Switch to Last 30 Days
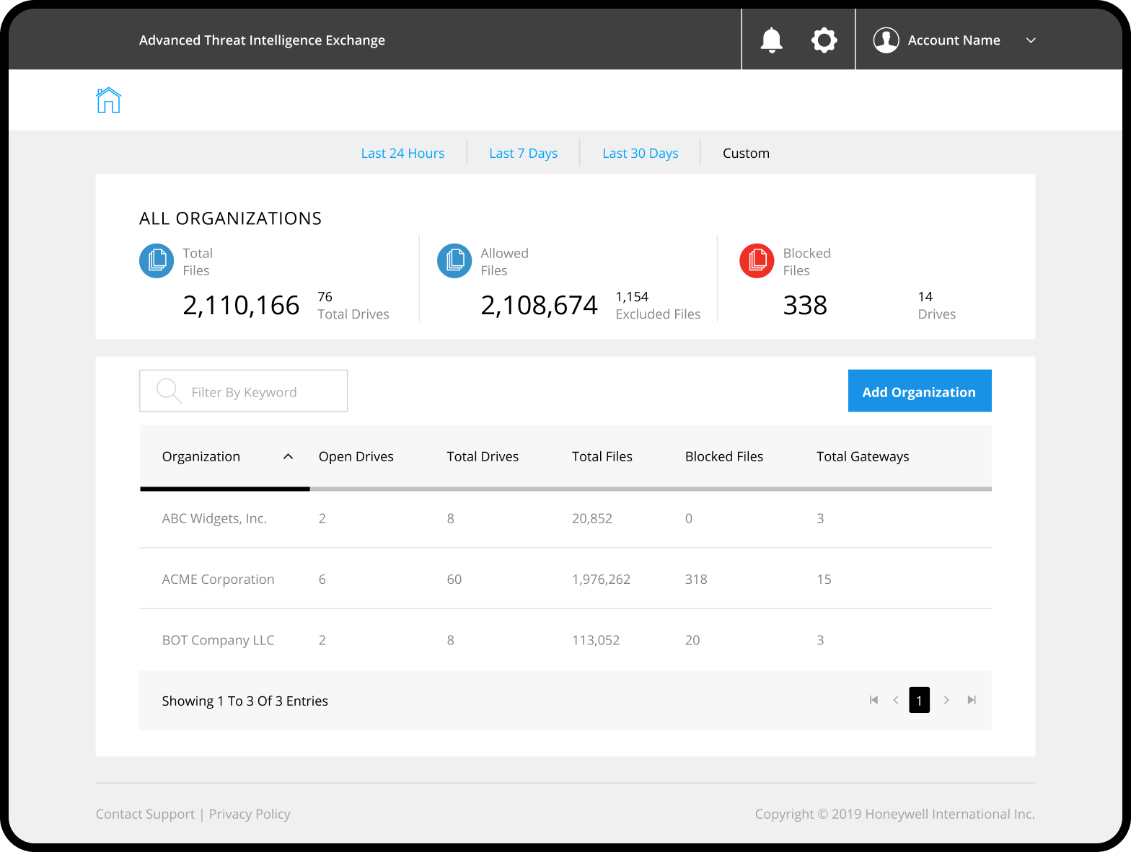Screen dimensions: 1131x852 (x=640, y=154)
